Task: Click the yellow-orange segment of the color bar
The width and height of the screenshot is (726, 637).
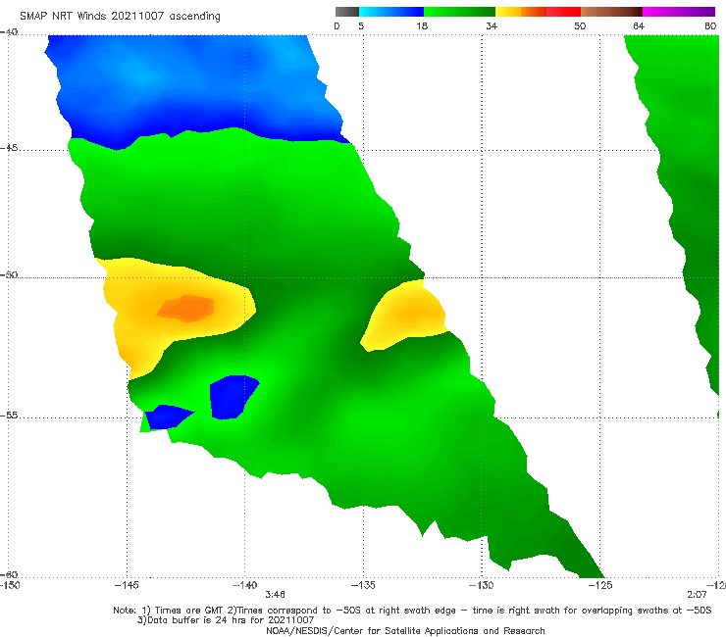Action: coord(521,12)
